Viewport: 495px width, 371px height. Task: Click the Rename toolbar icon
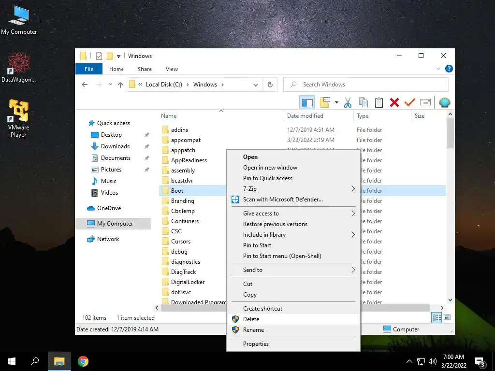click(425, 102)
